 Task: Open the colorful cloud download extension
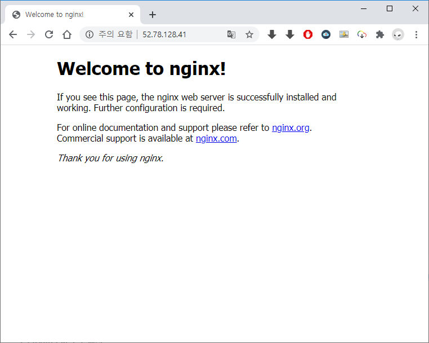(362, 34)
